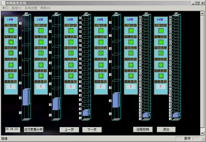The width and height of the screenshot is (206, 142).
Task: Click the 1#梯 floor display field
Action: point(11,87)
